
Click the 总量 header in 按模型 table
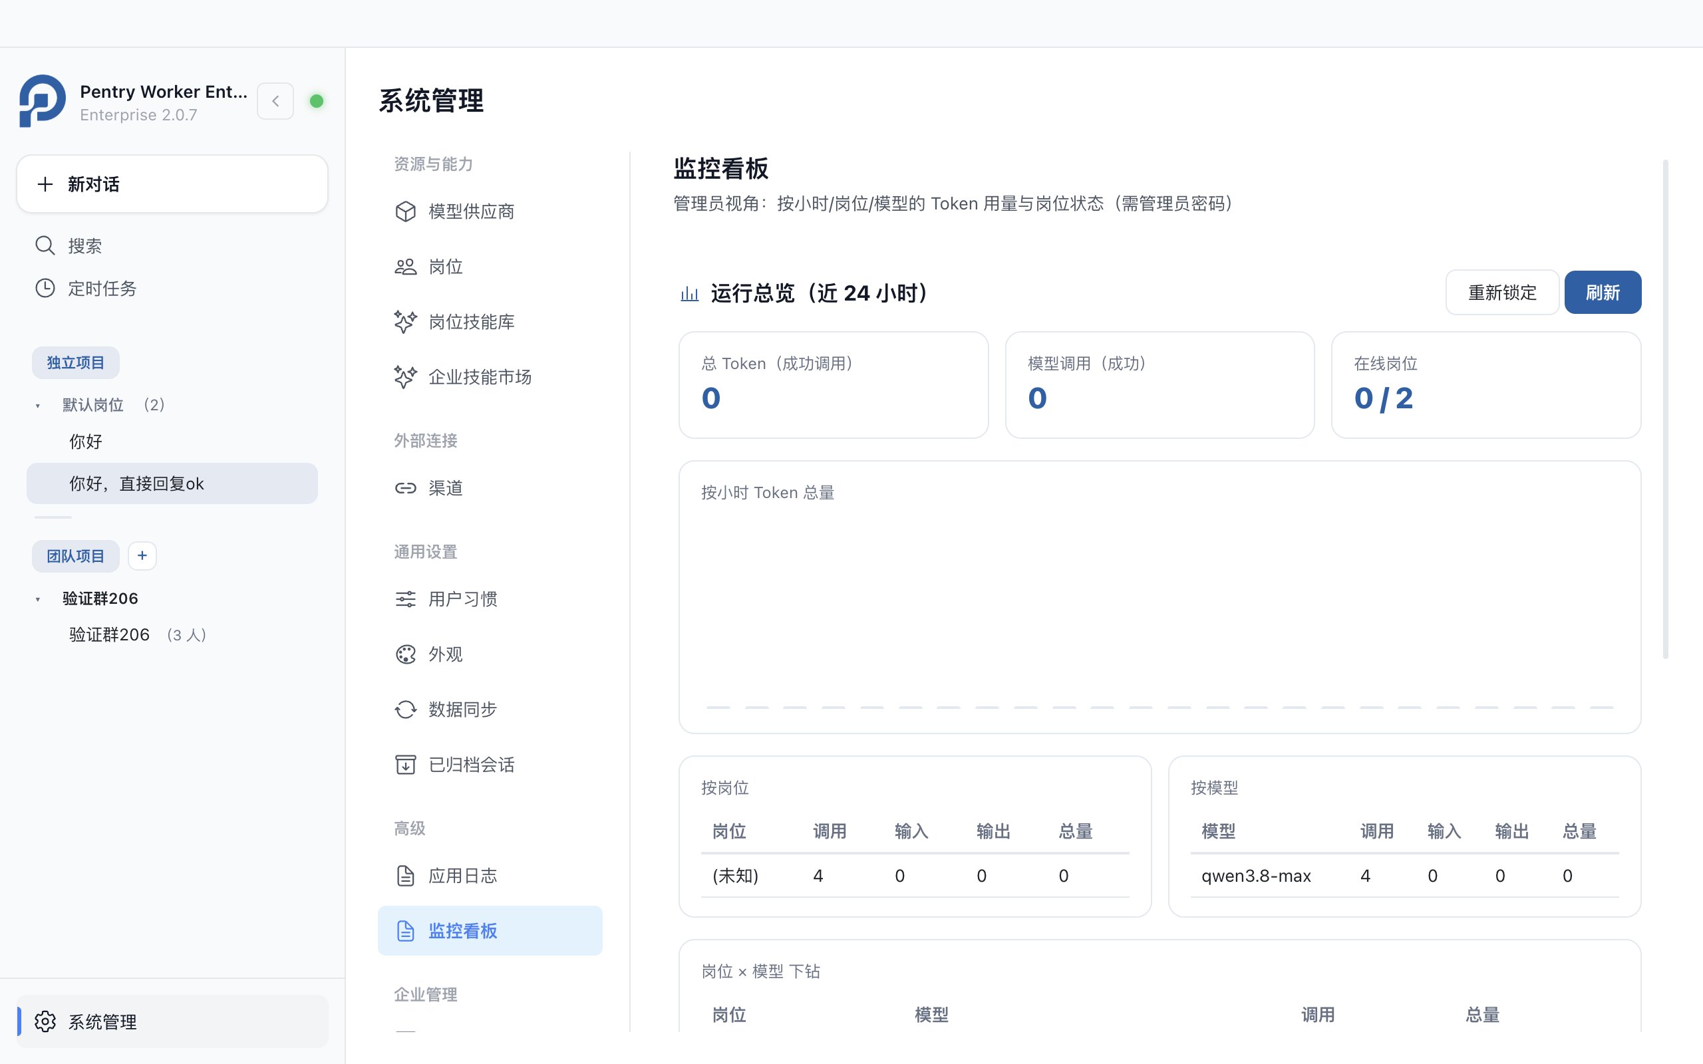pos(1579,831)
